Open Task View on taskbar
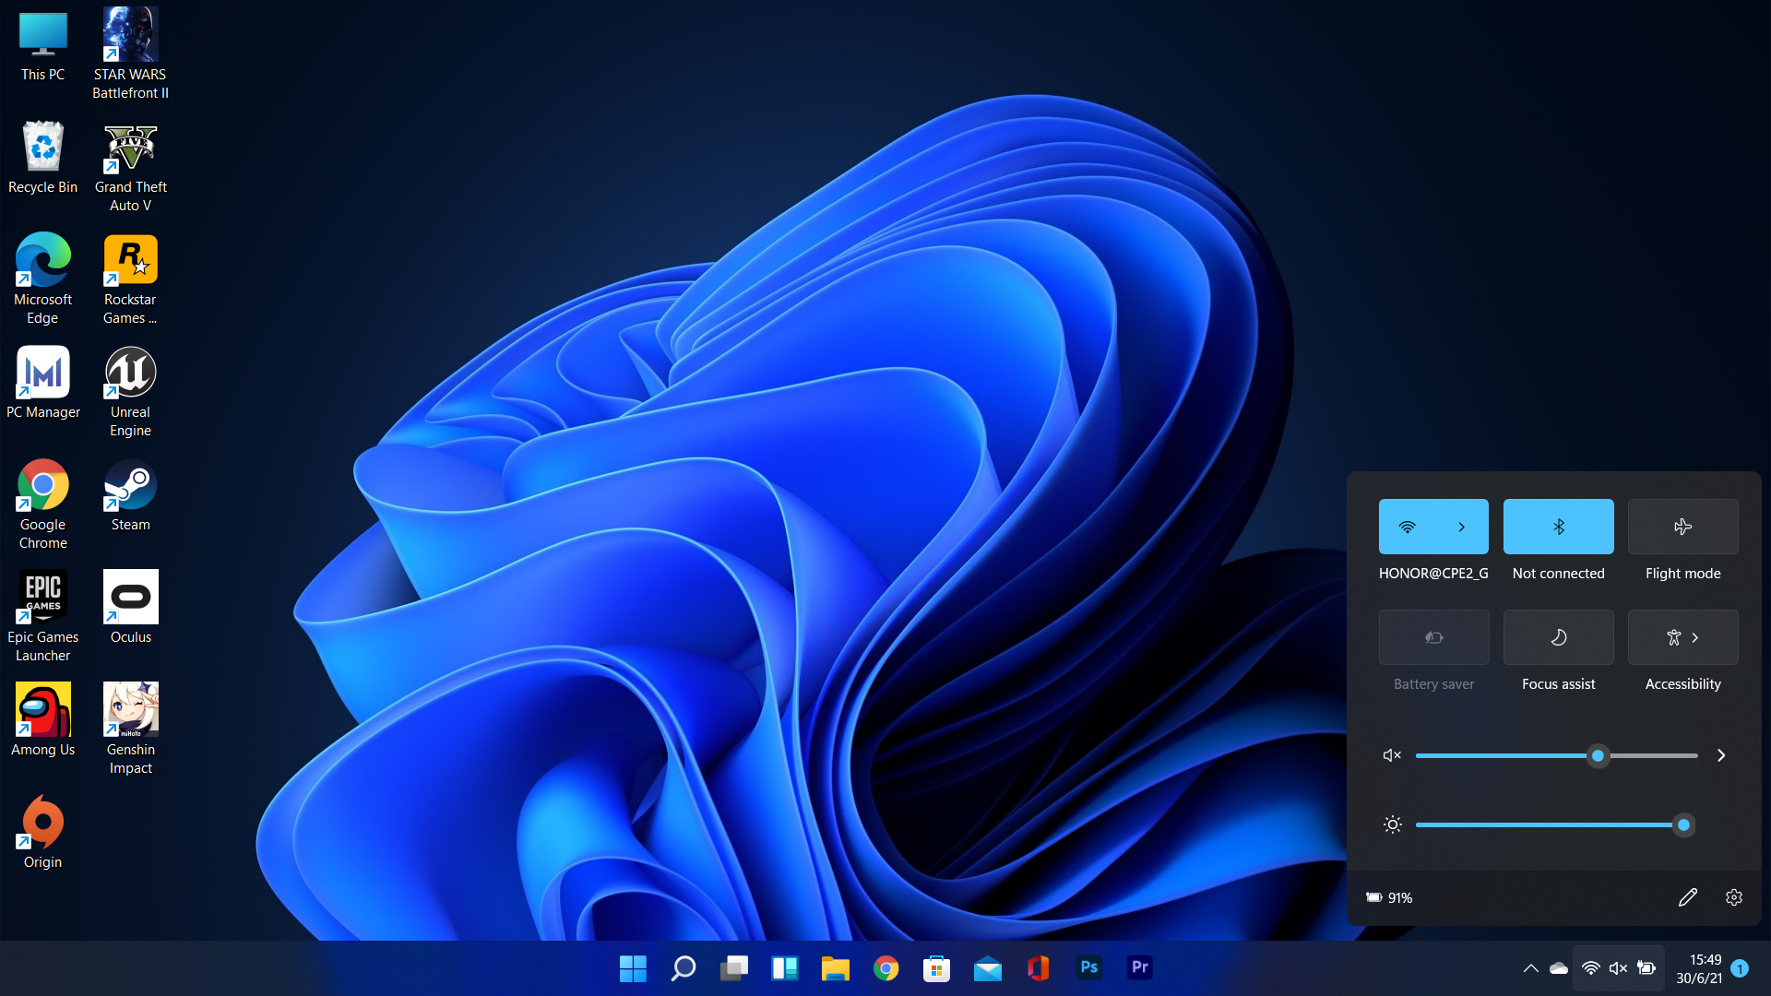 point(734,968)
